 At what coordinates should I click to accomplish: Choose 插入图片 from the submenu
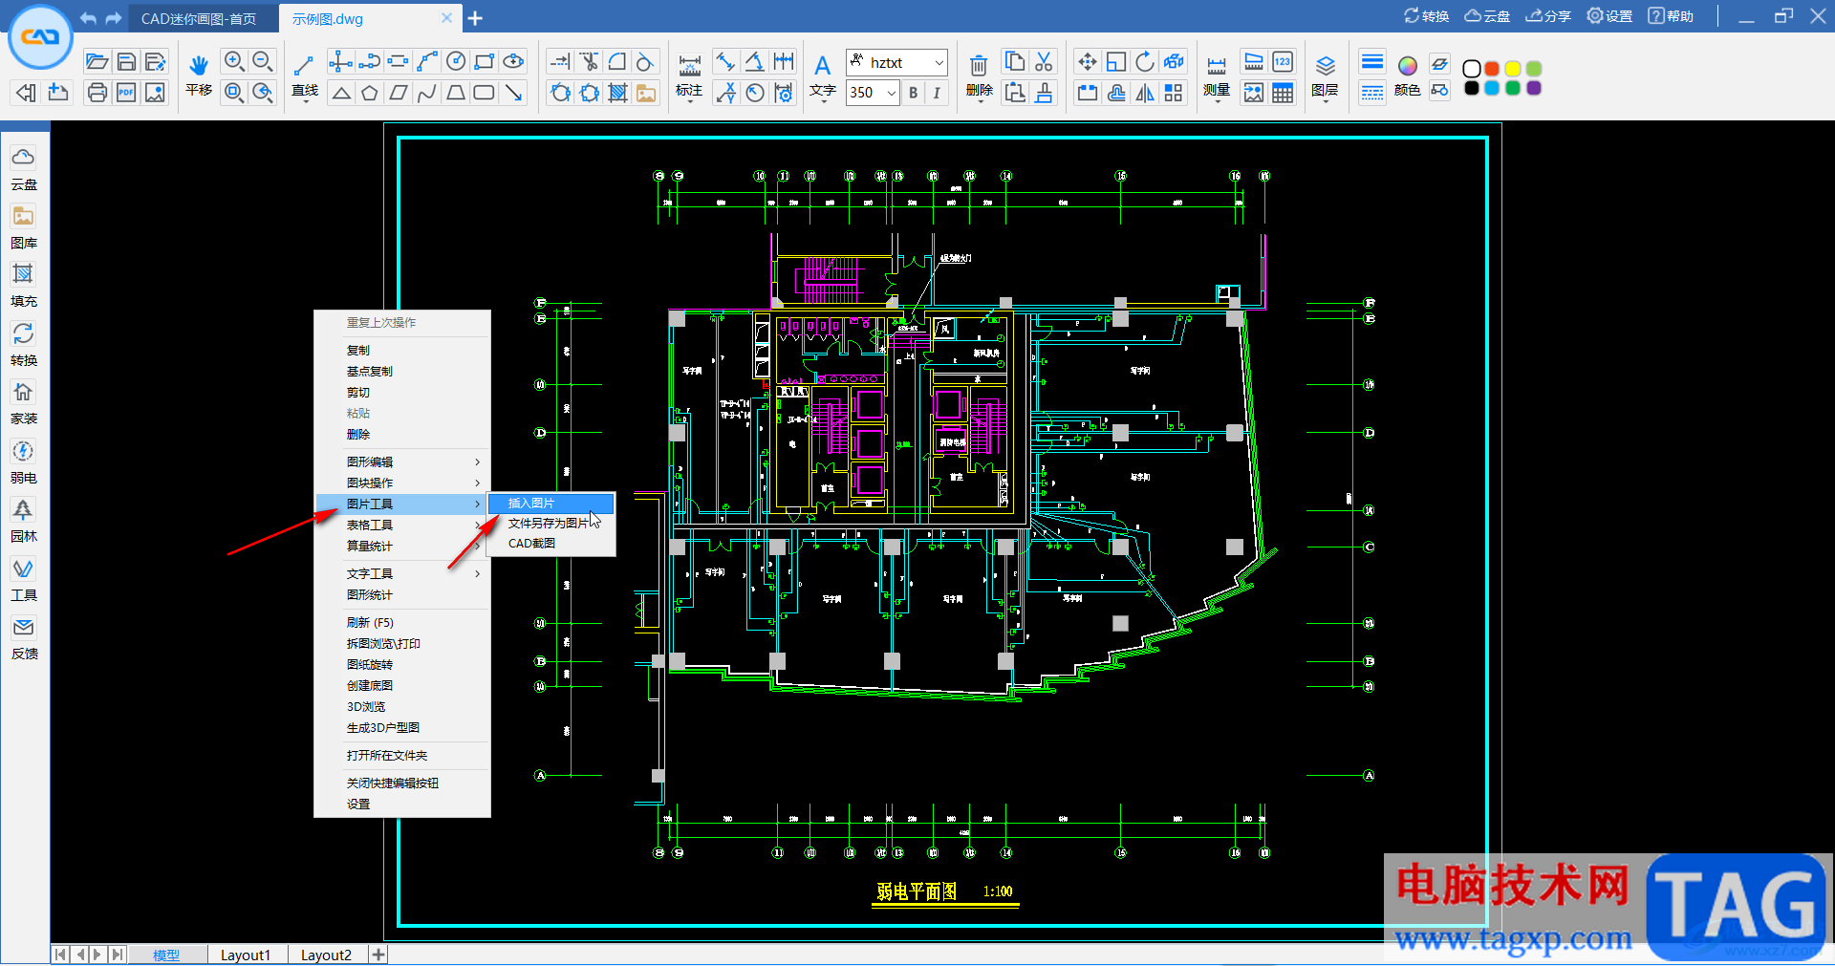[x=551, y=503]
